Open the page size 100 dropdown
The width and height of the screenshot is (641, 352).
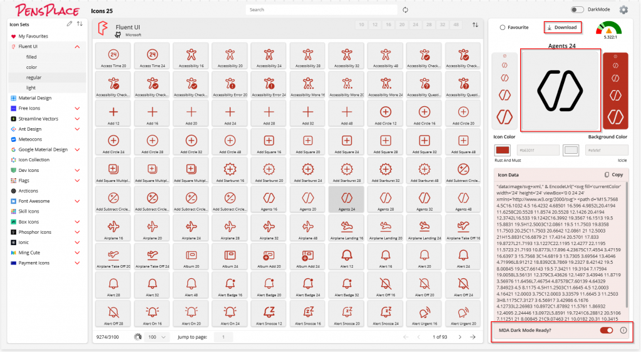pyautogui.click(x=157, y=337)
